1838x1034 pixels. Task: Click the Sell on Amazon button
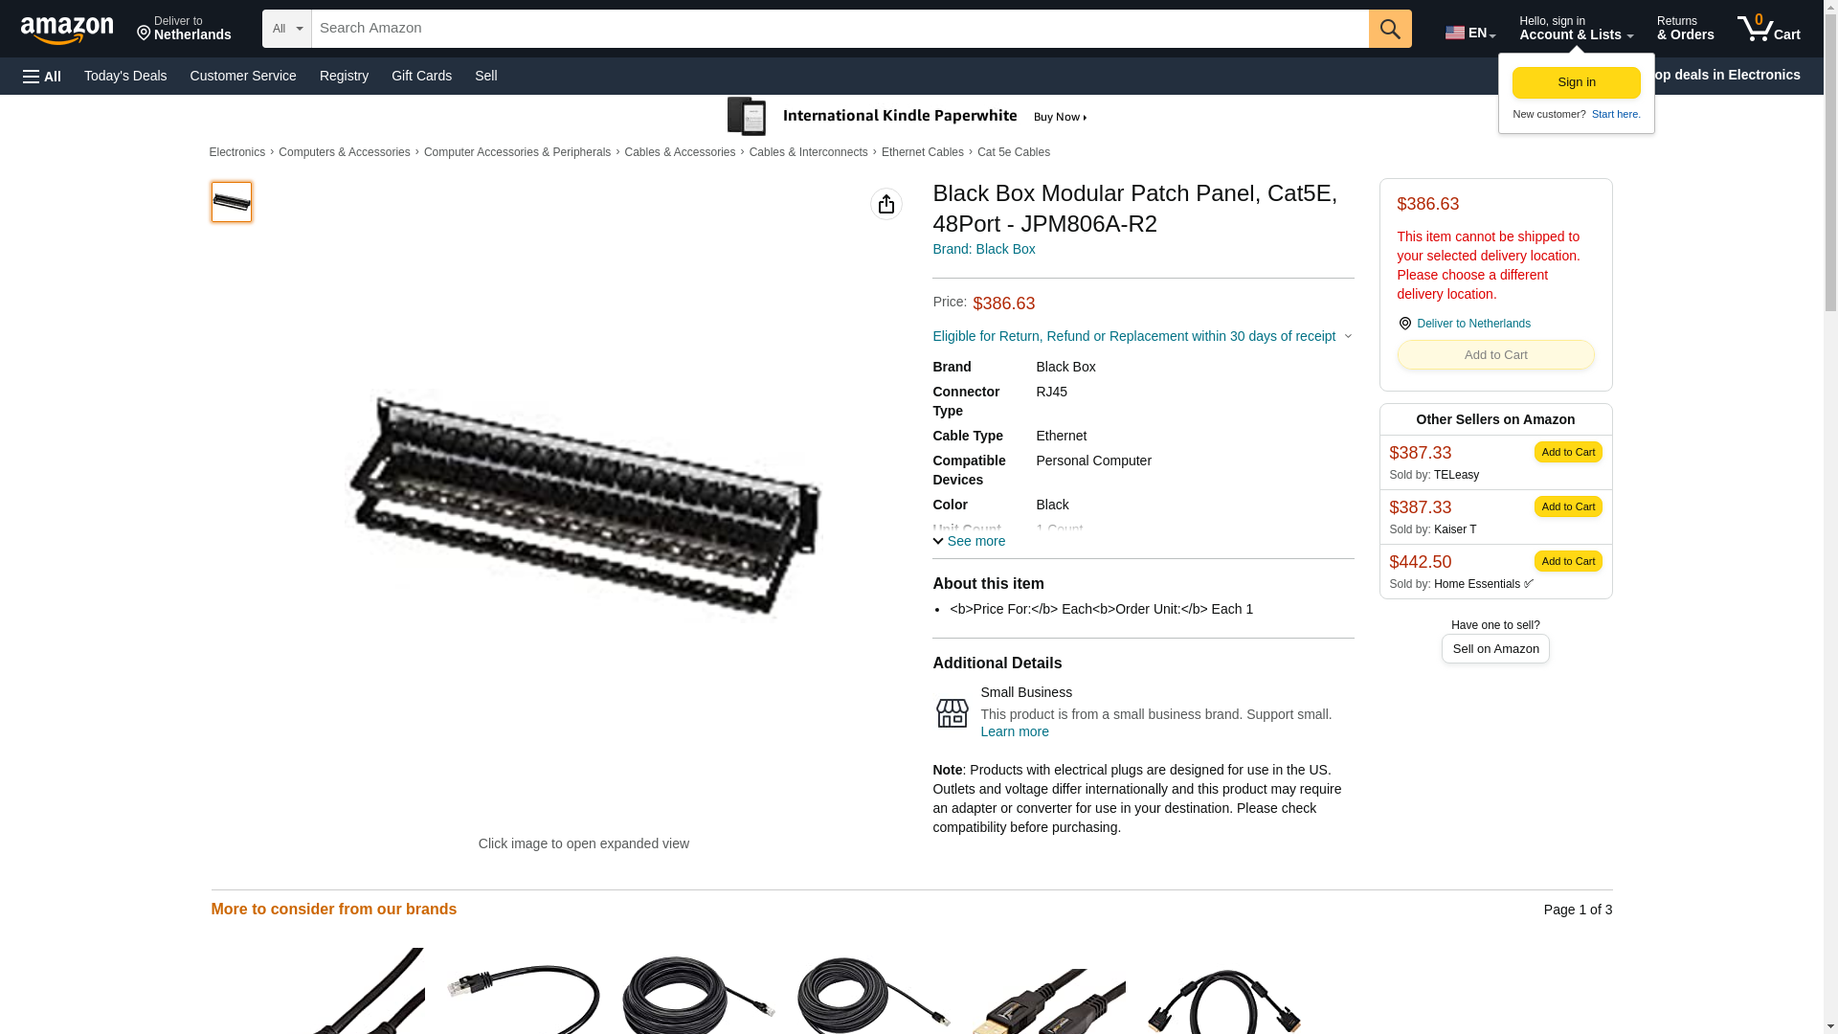pos(1495,649)
